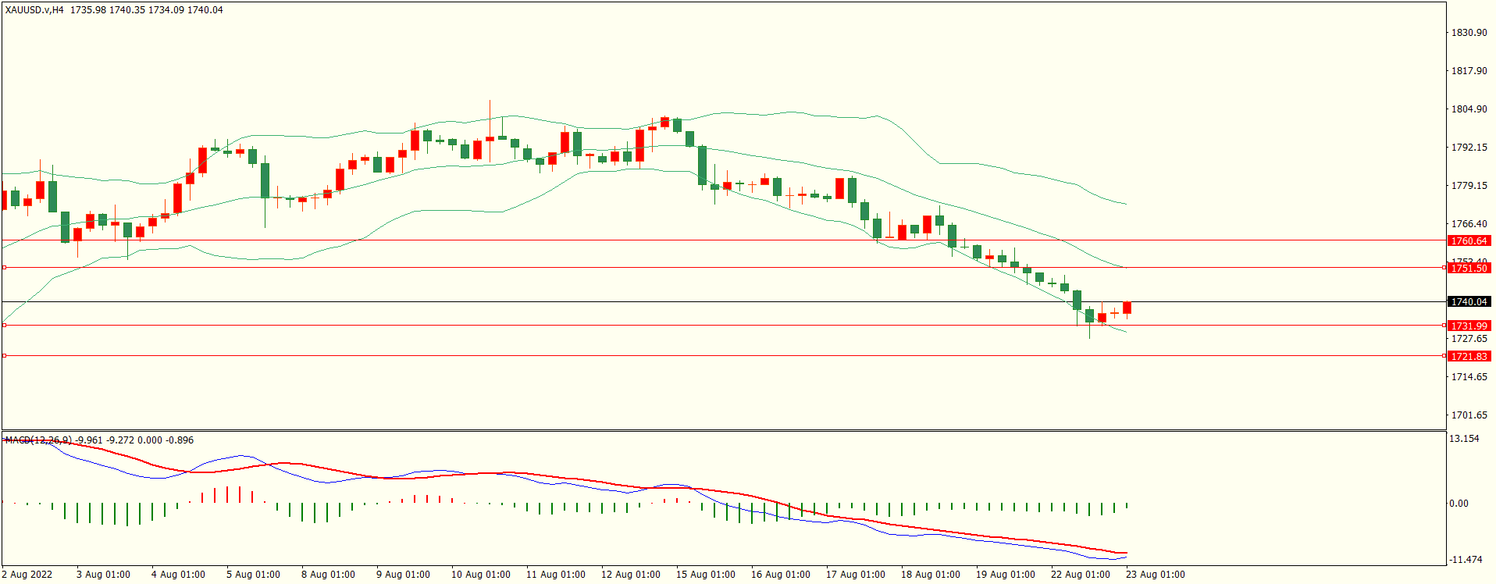Select the latest red candlestick on chart

click(x=1127, y=308)
